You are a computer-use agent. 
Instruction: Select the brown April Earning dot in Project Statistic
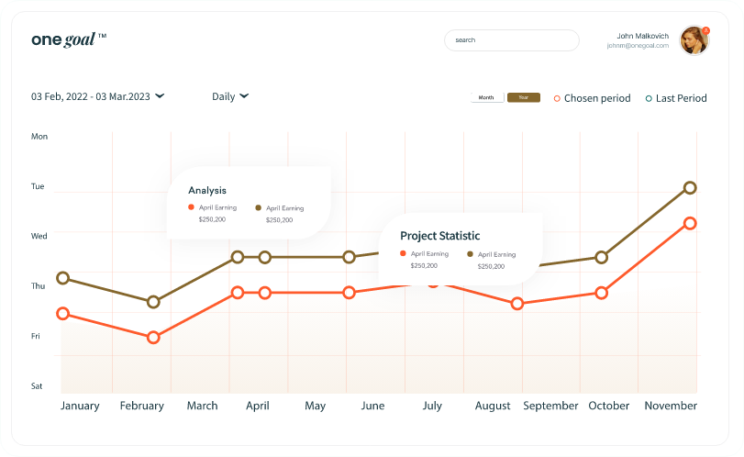tap(471, 254)
